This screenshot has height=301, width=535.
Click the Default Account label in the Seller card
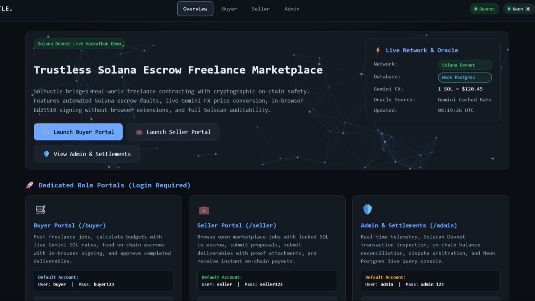pos(222,277)
